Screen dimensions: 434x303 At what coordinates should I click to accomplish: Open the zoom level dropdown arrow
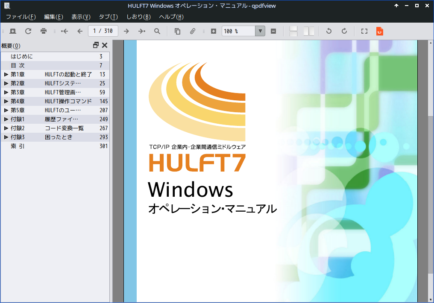(260, 31)
